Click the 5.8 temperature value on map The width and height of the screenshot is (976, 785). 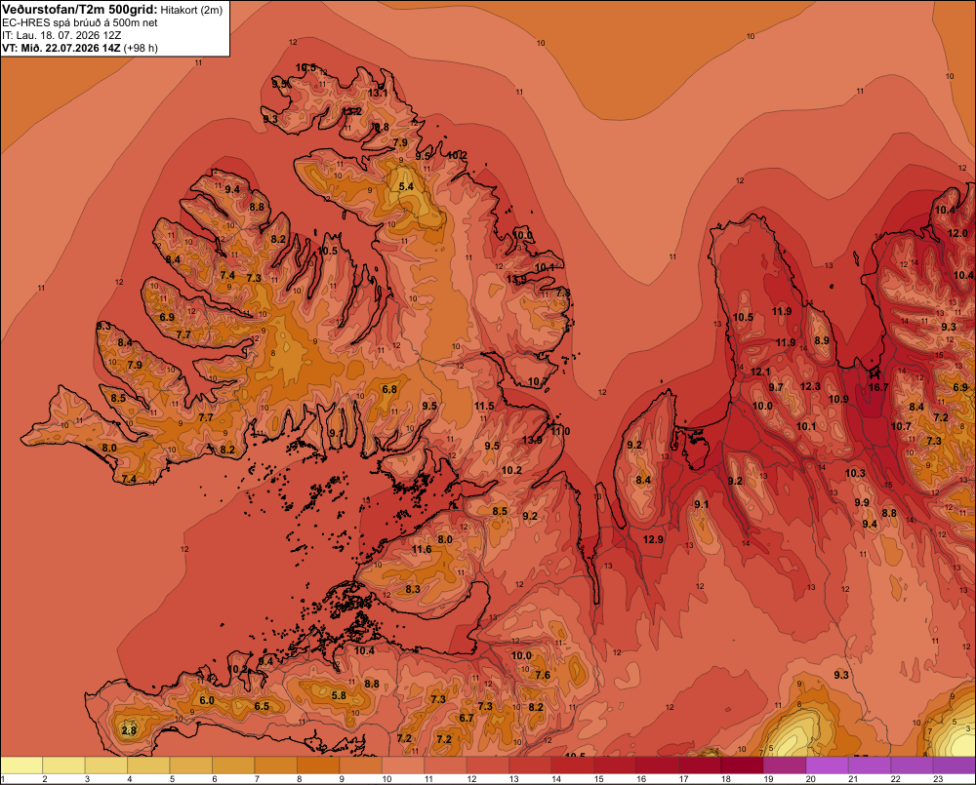coord(339,695)
